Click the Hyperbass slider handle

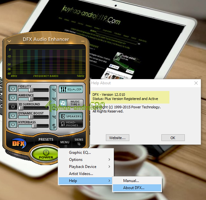point(34,126)
